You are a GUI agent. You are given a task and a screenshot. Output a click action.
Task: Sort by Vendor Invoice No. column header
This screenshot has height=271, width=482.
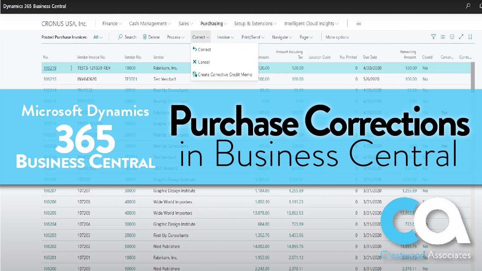point(91,57)
